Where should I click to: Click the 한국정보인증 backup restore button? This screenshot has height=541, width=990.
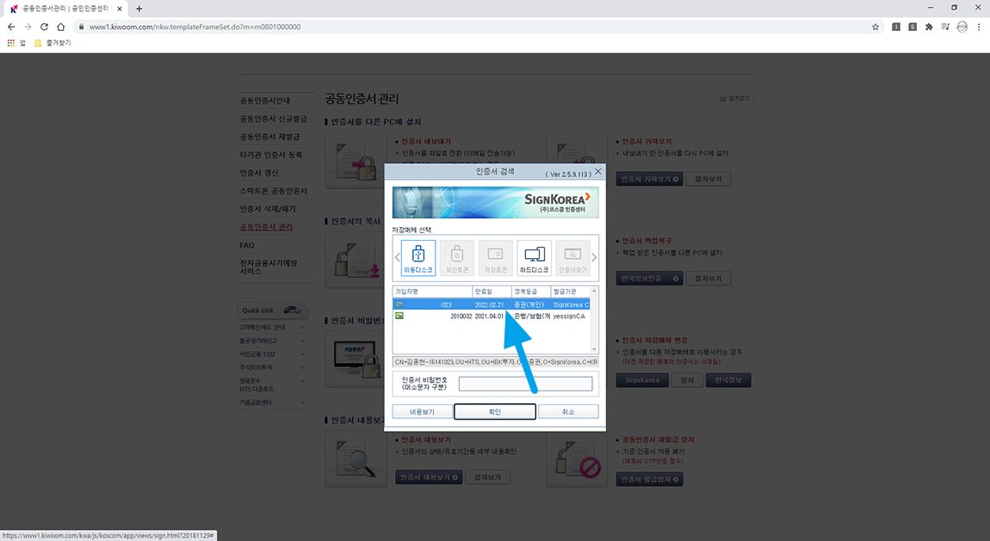(649, 279)
